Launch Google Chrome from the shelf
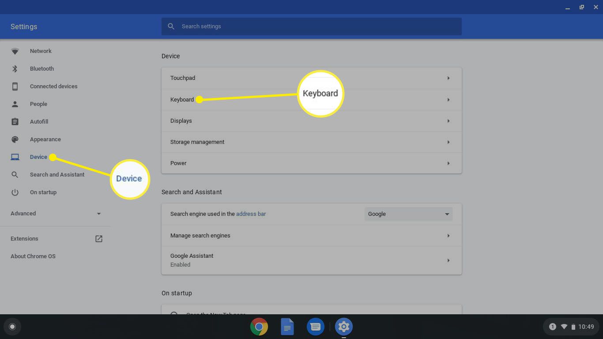The image size is (603, 339). tap(259, 327)
